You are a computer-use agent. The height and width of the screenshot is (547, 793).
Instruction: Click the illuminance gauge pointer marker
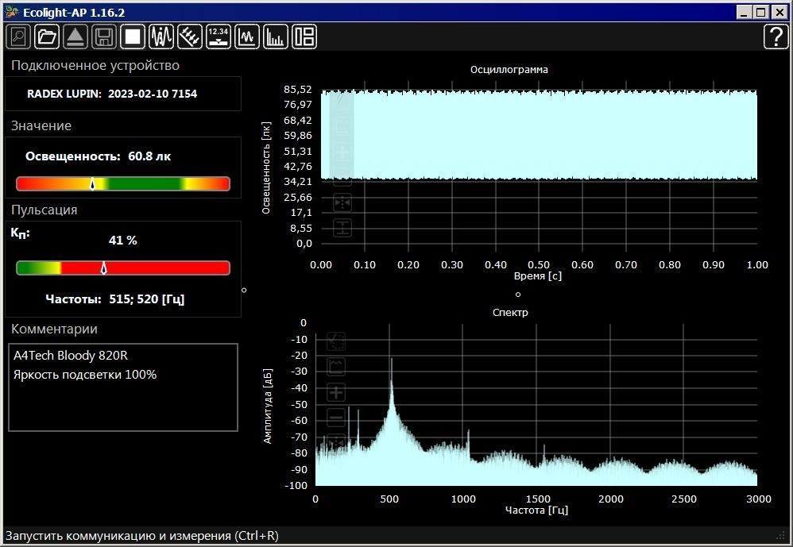click(x=92, y=183)
